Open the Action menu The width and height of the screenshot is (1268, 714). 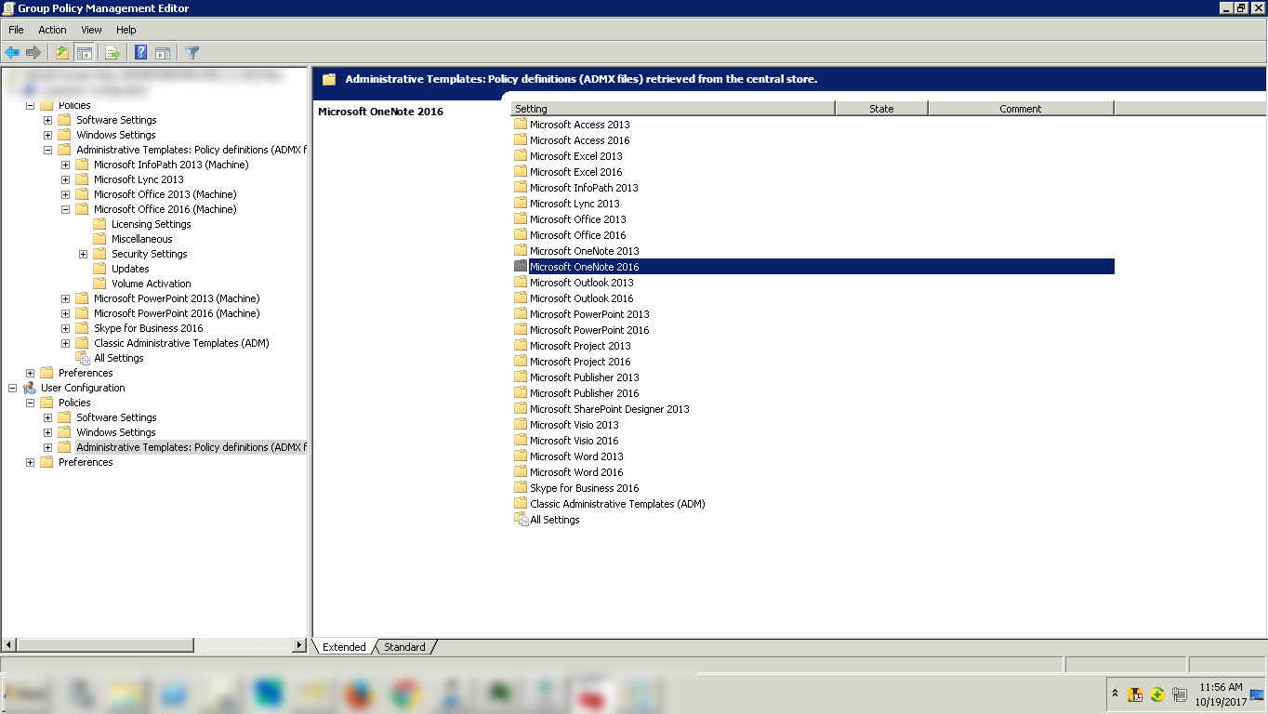(52, 30)
